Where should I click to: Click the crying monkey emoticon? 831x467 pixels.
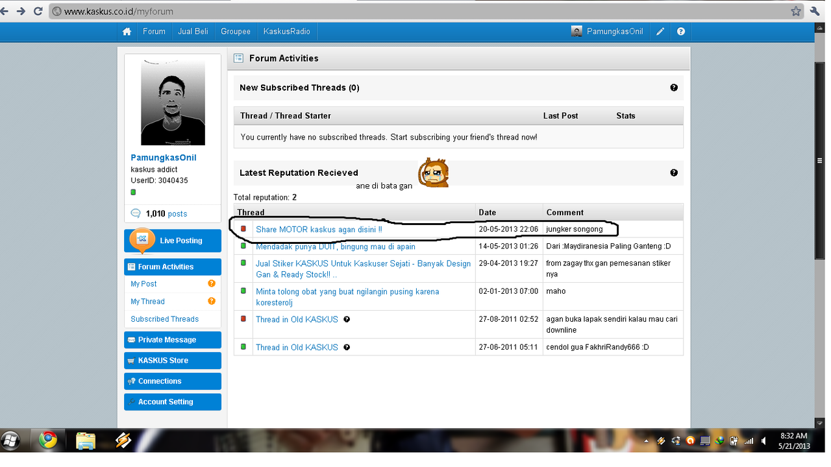[x=433, y=173]
